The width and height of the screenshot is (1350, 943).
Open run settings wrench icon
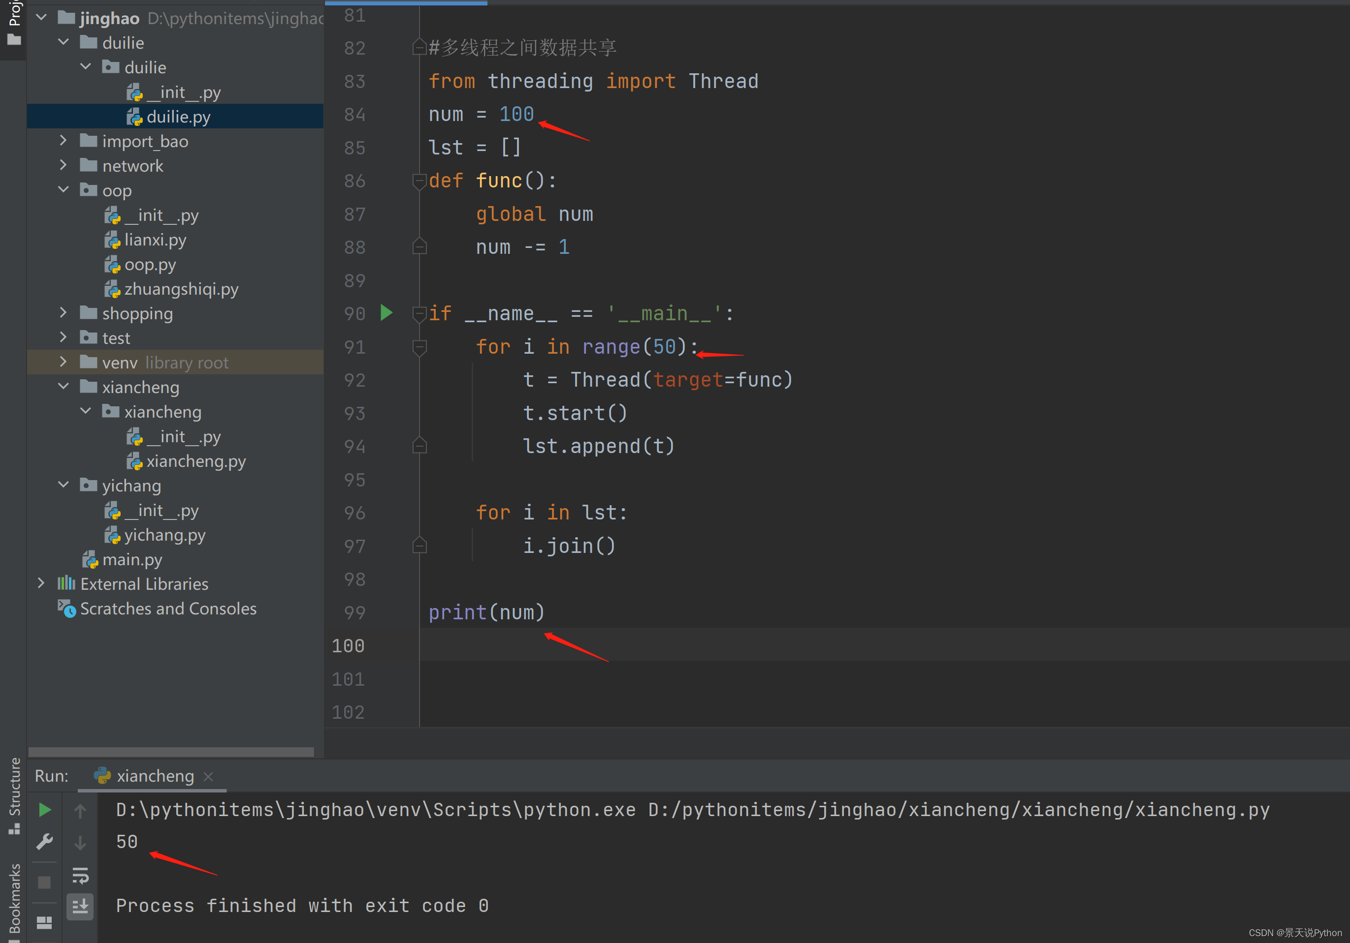pyautogui.click(x=45, y=842)
